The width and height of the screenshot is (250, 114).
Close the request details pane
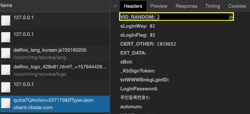(x=115, y=6)
